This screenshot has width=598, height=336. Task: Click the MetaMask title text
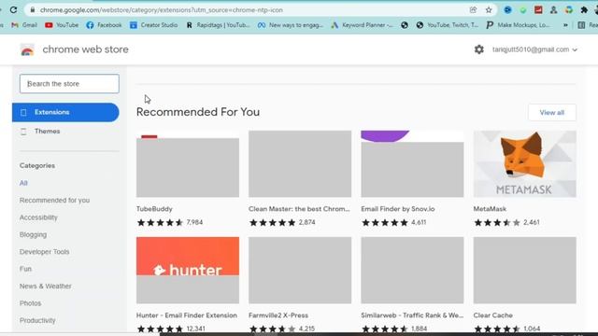[x=490, y=209]
